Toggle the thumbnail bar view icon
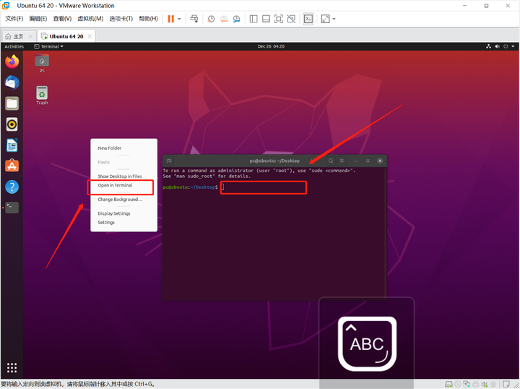This screenshot has height=389, width=520. (266, 19)
